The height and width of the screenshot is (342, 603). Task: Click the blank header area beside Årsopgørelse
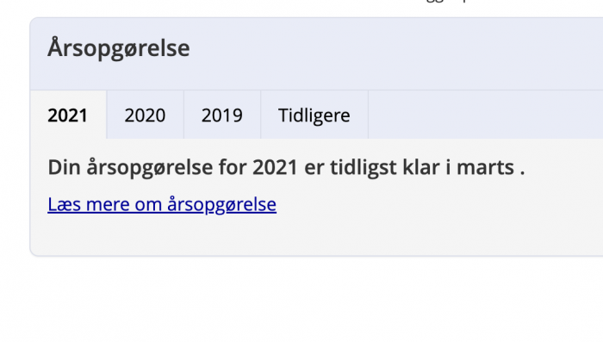point(396,54)
